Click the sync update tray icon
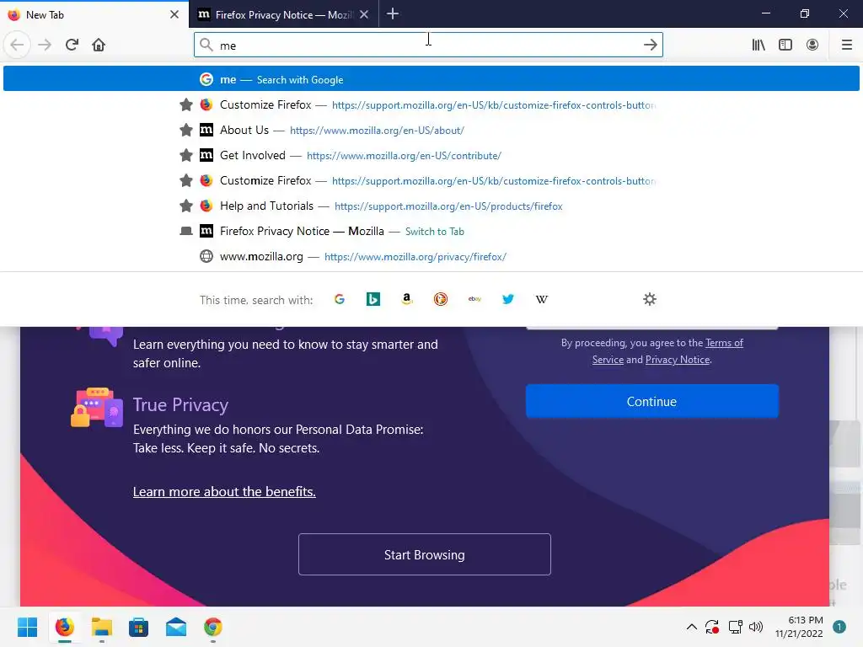Image resolution: width=863 pixels, height=647 pixels. click(x=712, y=627)
